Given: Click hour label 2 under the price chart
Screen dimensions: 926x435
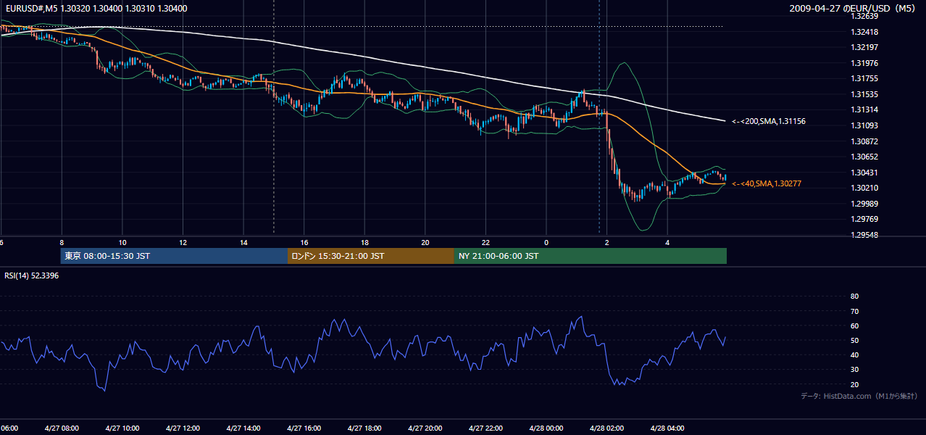Looking at the screenshot, I should tap(607, 243).
